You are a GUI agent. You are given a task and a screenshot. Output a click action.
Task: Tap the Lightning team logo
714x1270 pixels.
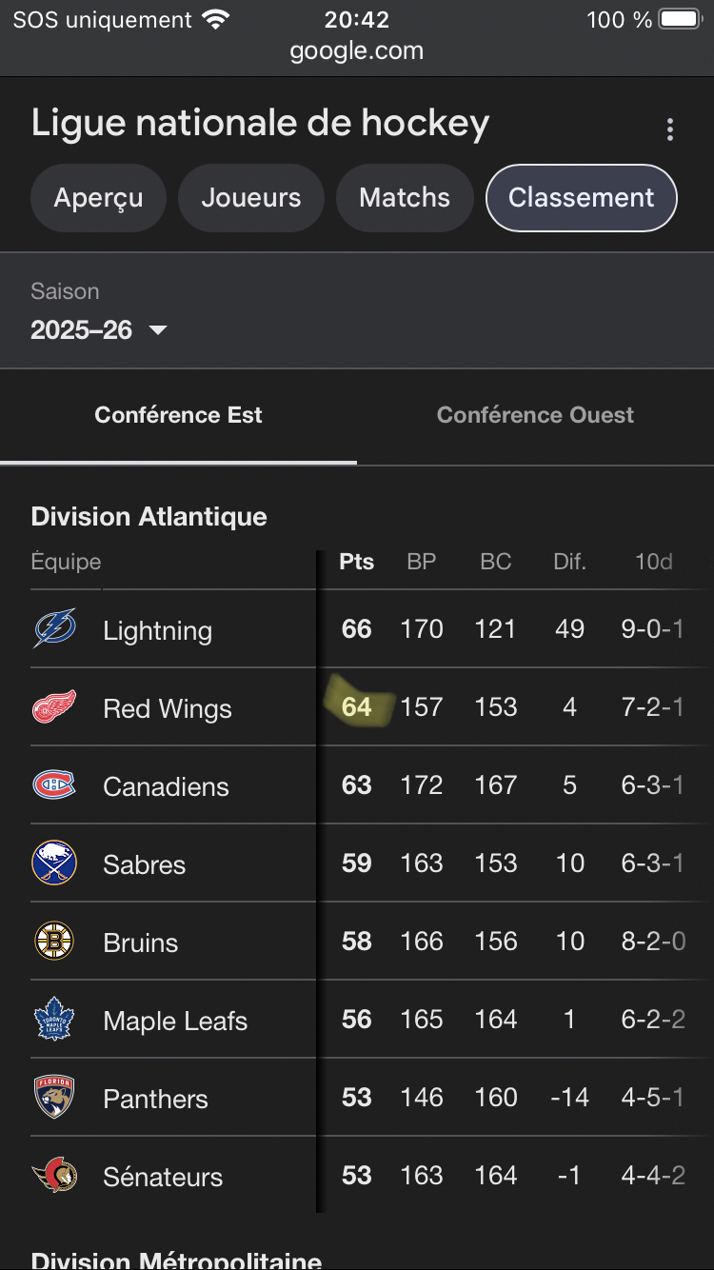[54, 629]
